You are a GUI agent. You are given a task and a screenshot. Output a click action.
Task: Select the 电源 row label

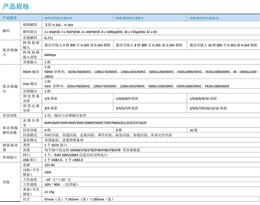26,165
